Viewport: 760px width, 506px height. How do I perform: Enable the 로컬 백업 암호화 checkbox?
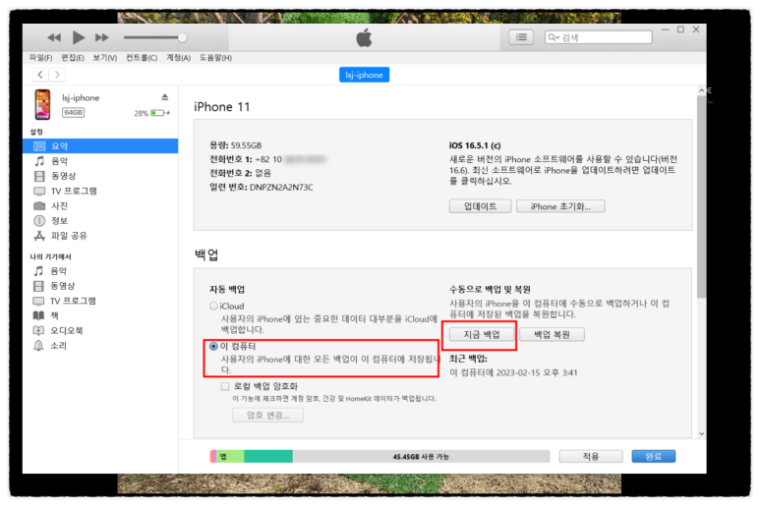point(225,386)
